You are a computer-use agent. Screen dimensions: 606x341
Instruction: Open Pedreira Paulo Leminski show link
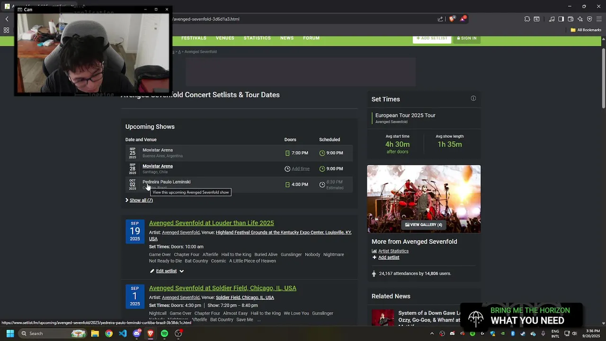point(167,182)
